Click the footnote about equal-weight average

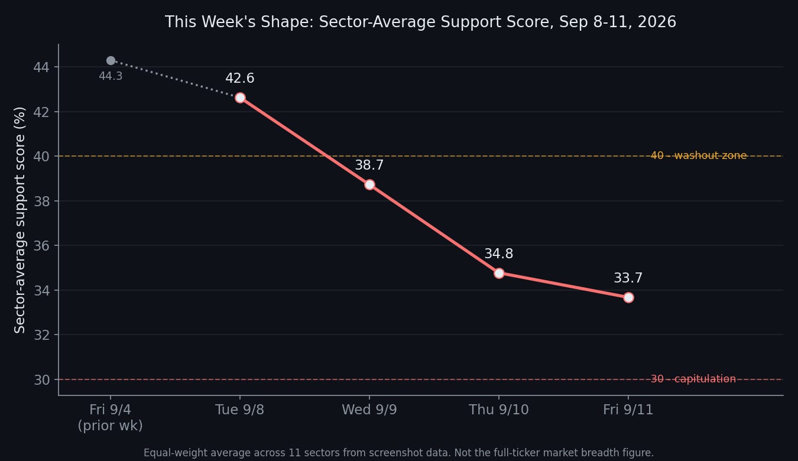pos(399,453)
